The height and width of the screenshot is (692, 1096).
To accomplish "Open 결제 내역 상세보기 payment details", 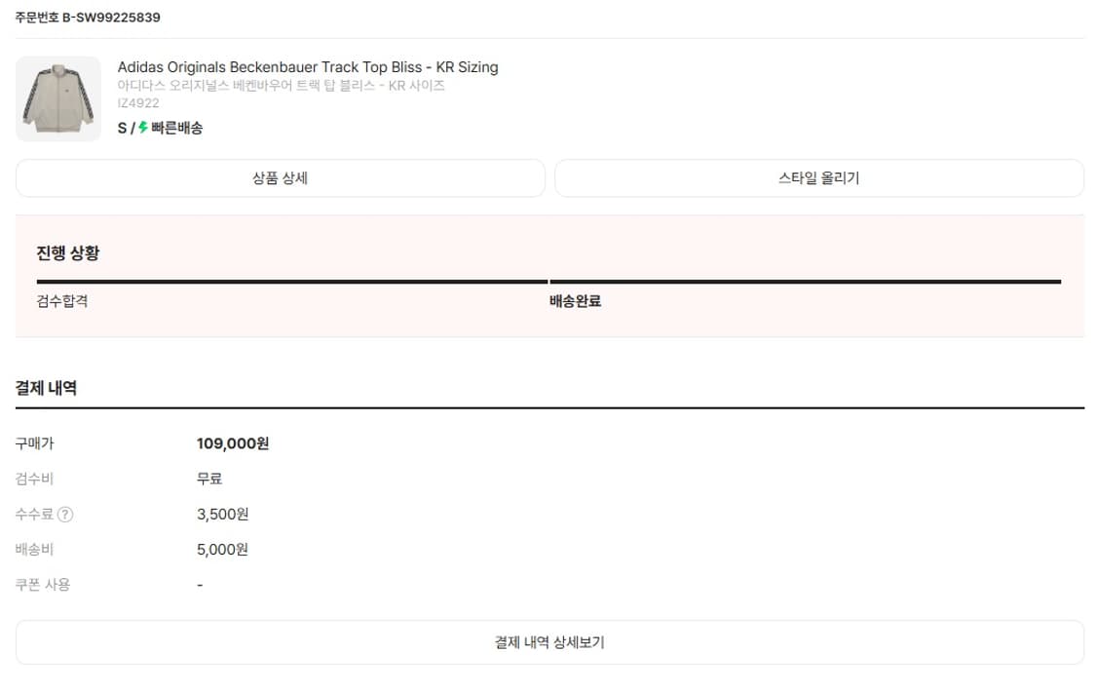I will point(548,642).
